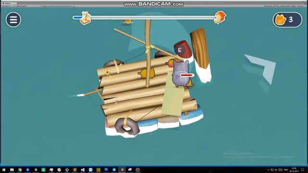Open the Display 1 dropdown

(8, 6)
